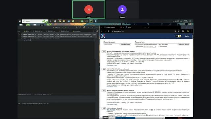Open Chrome from the taskbar
Viewport: 211px width, 119px height.
click(x=60, y=21)
